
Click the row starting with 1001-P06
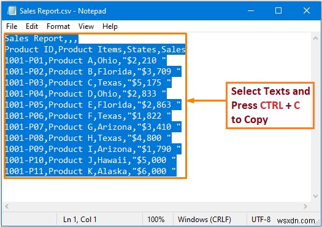point(88,116)
